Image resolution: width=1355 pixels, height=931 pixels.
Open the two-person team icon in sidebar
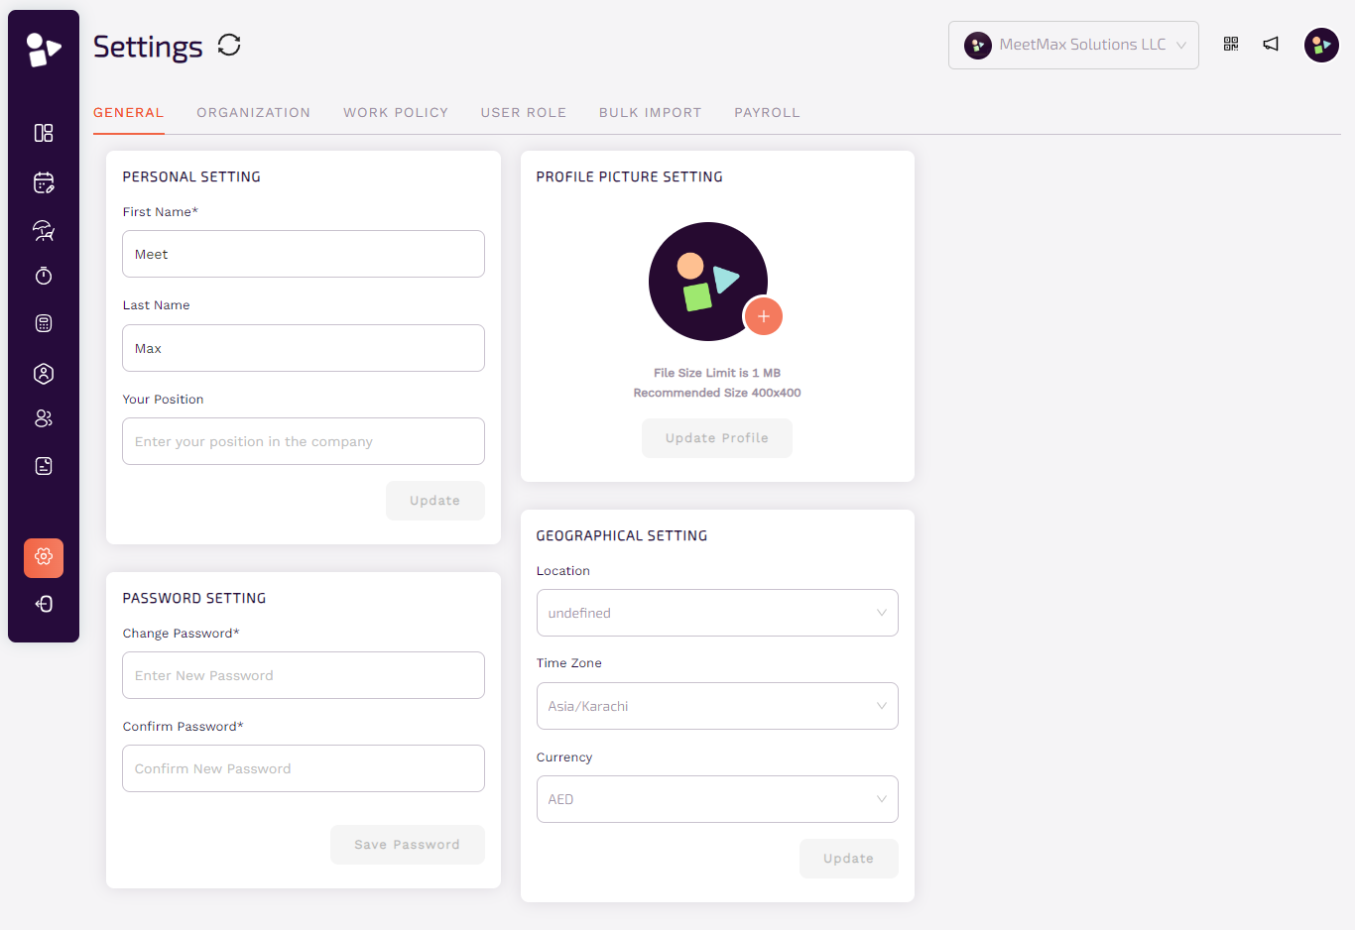point(44,418)
